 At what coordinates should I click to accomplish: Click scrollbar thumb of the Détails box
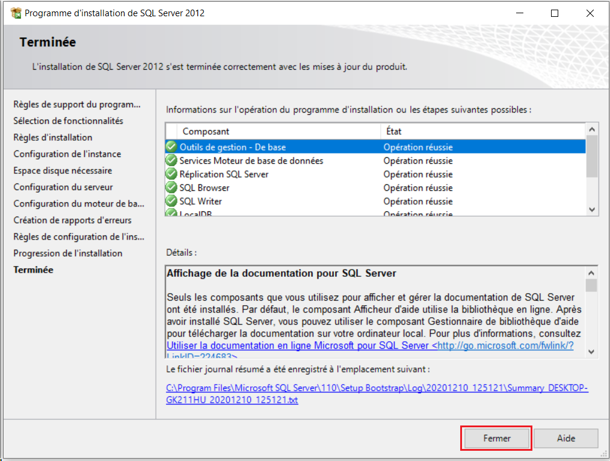point(591,285)
